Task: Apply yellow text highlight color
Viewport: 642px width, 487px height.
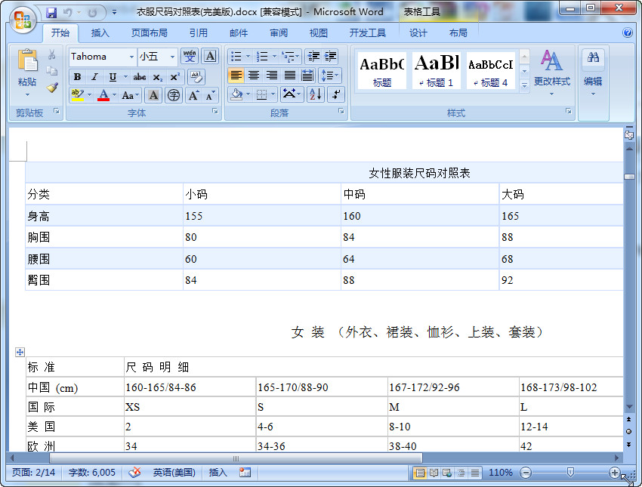Action: [77, 95]
